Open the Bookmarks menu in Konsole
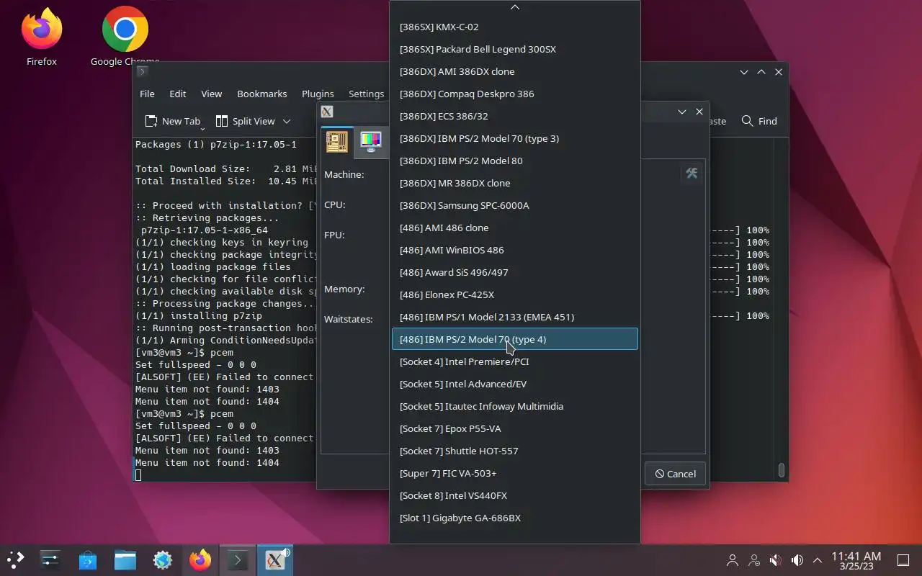The height and width of the screenshot is (576, 922). pyautogui.click(x=262, y=94)
